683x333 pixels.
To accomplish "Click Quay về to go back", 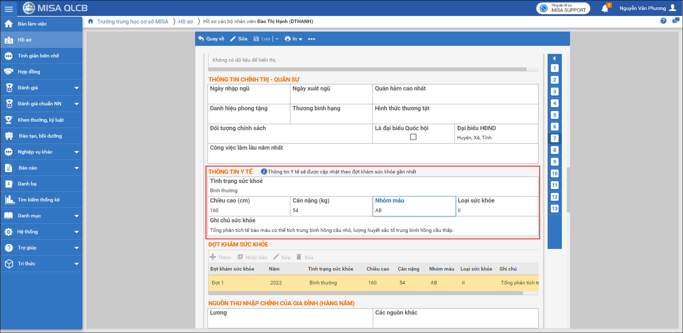I will coord(211,39).
